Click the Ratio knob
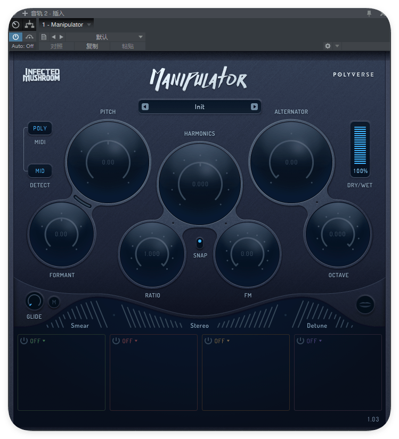 point(152,254)
